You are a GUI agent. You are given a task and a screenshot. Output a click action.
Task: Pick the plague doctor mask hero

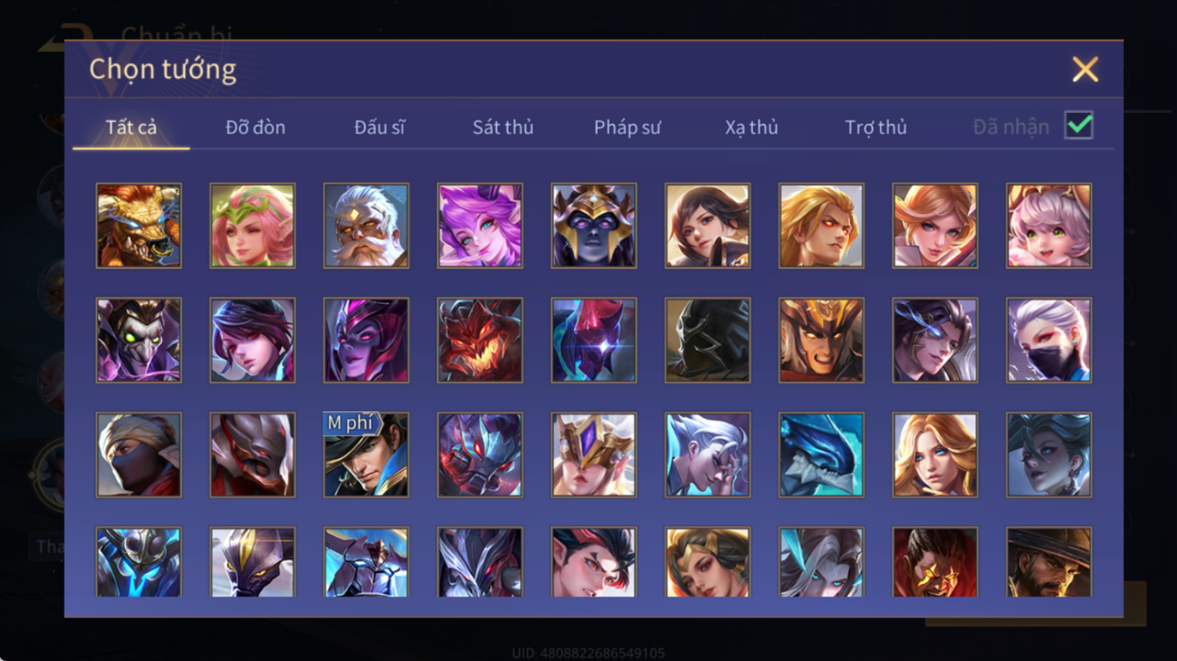tap(138, 340)
